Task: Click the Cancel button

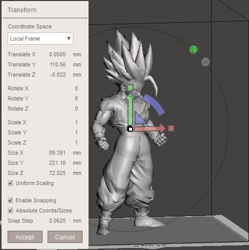Action: coord(65,237)
